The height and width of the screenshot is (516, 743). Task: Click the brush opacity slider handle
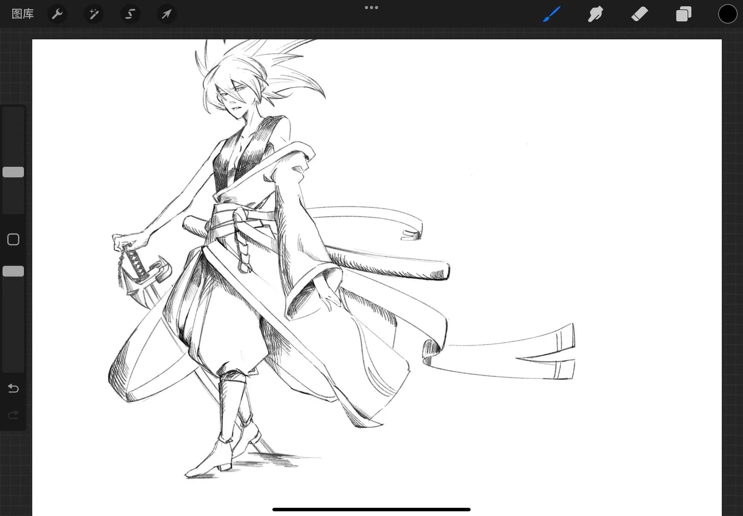pyautogui.click(x=13, y=271)
